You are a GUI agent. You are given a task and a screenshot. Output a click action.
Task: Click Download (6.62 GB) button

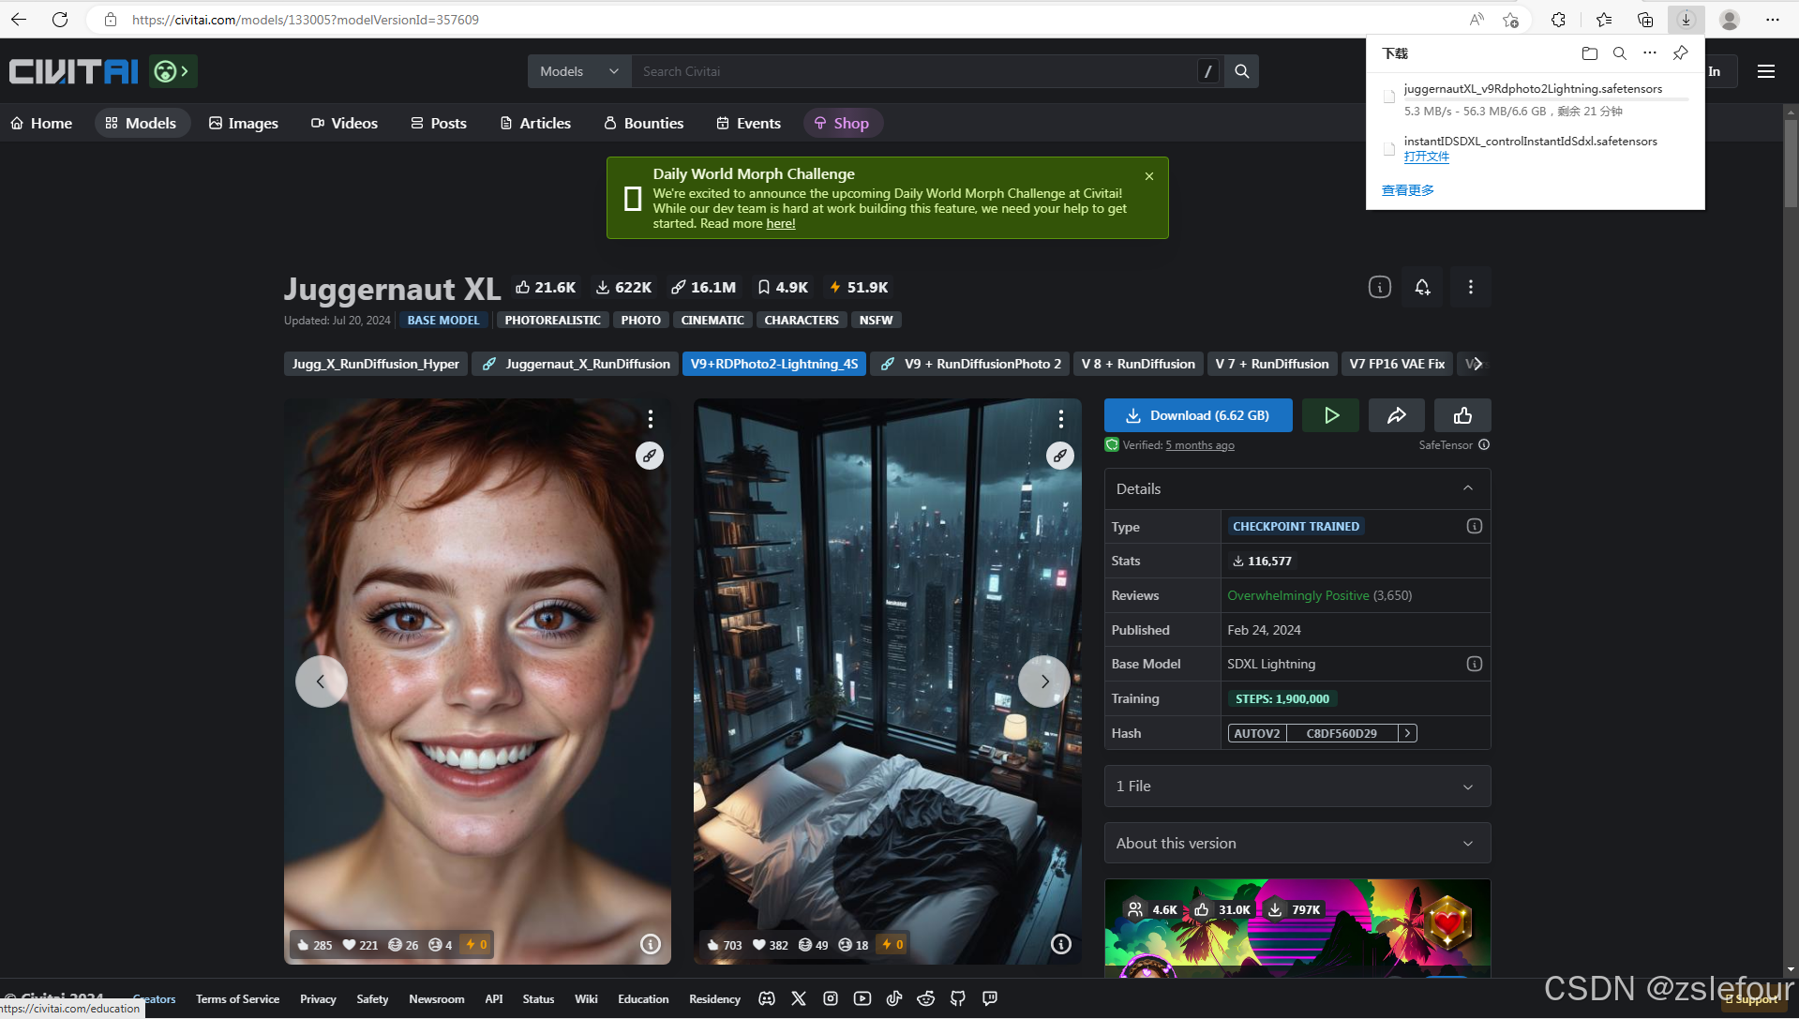[x=1198, y=415]
